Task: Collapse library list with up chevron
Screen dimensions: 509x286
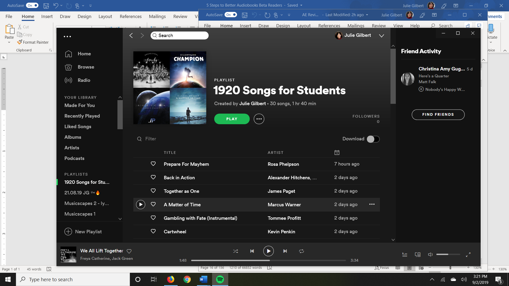Action: pos(120,97)
